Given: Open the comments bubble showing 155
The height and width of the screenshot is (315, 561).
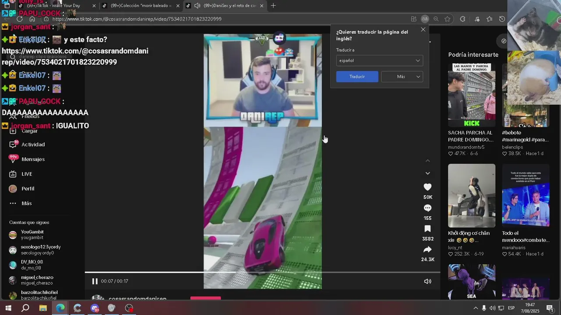Looking at the screenshot, I should (x=427, y=208).
